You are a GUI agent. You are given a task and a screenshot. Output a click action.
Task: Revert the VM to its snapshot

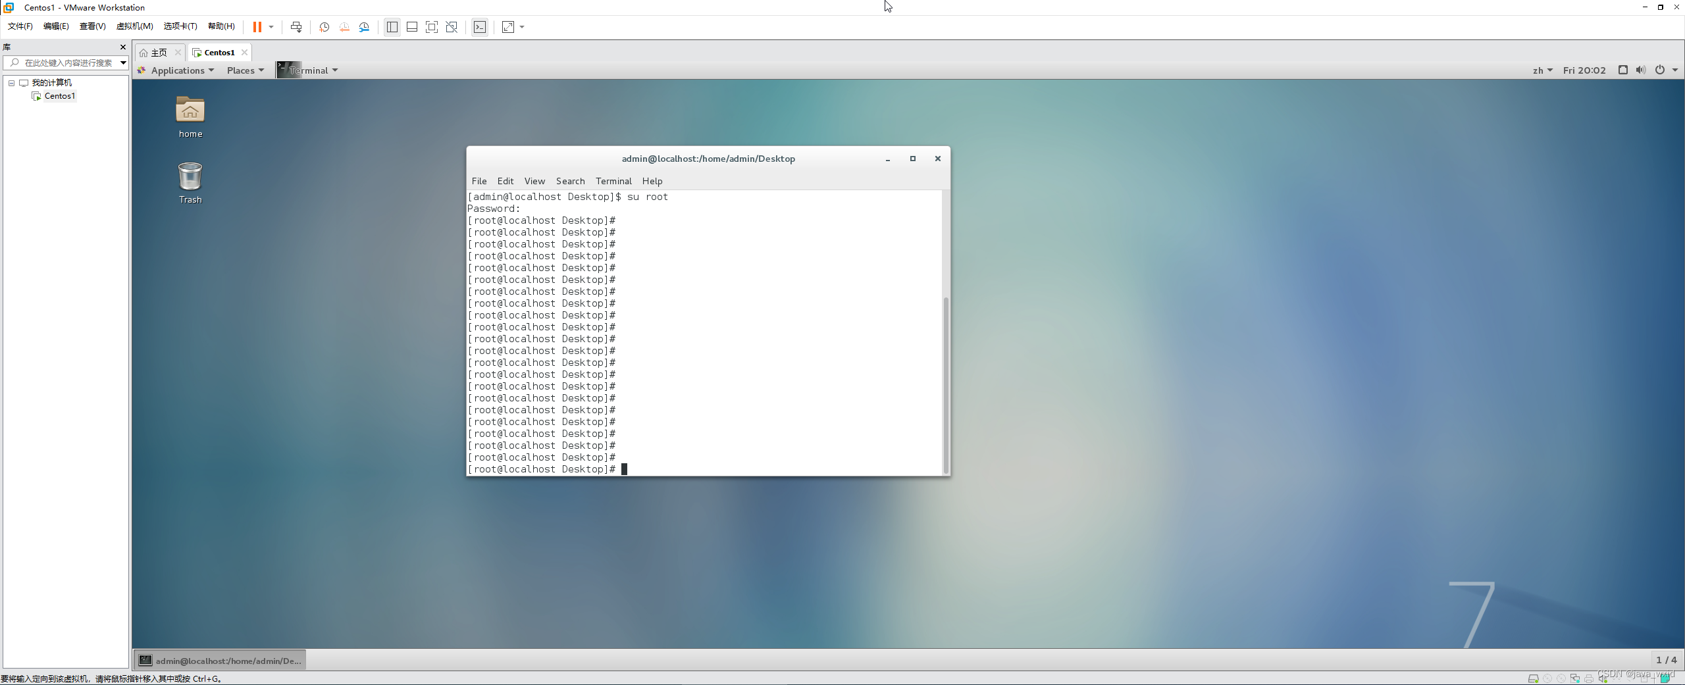[x=344, y=27]
